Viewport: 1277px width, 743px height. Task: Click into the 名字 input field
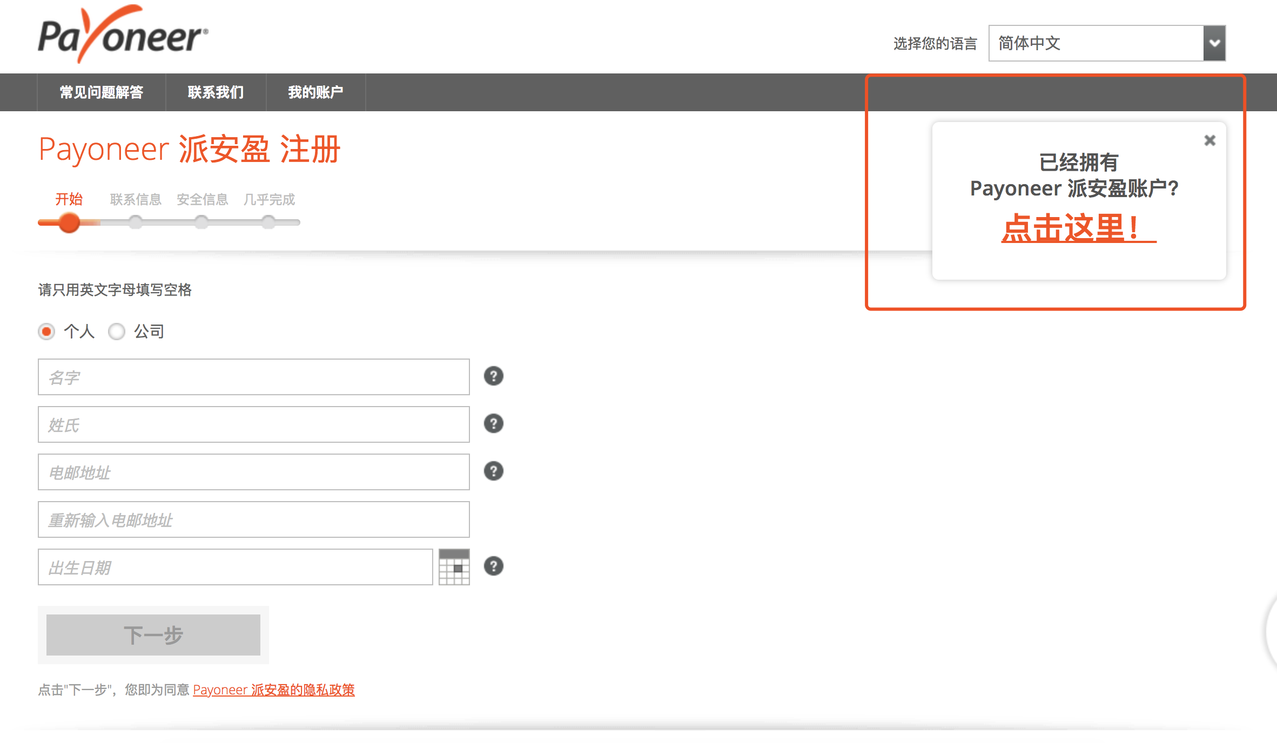click(253, 377)
